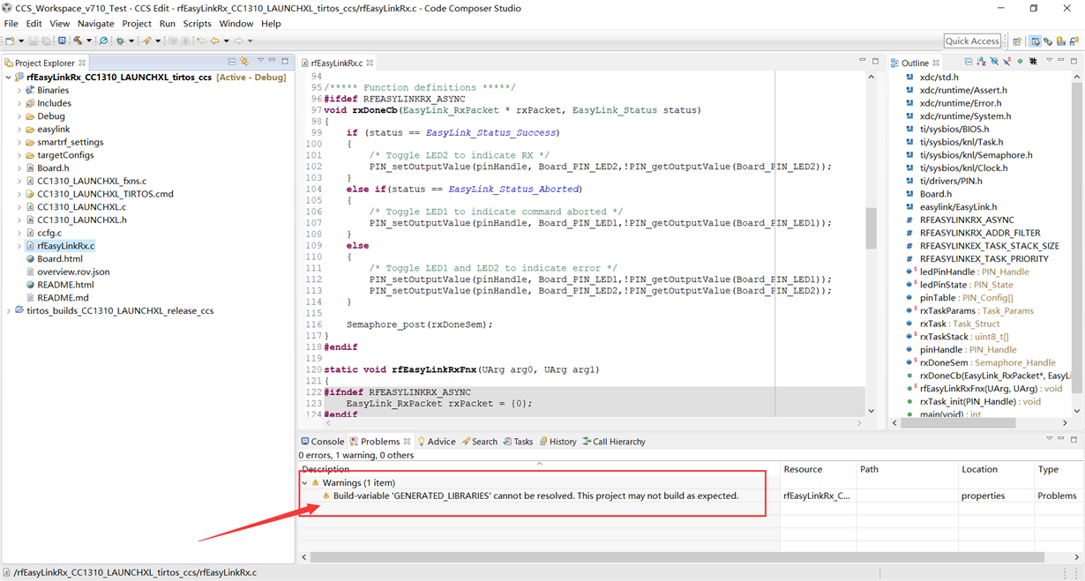The width and height of the screenshot is (1085, 581).
Task: Select overview.rov.json file
Action: tap(73, 272)
